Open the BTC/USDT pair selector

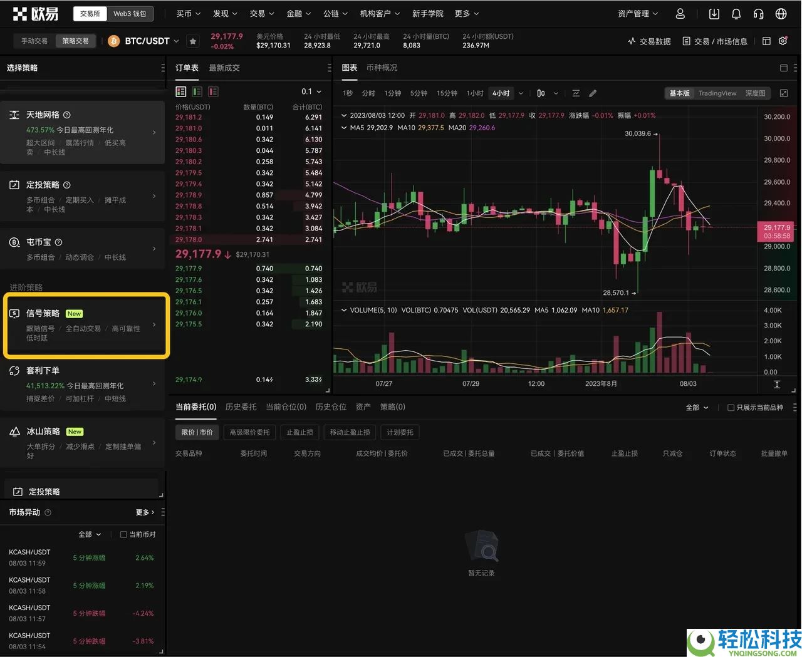[152, 41]
